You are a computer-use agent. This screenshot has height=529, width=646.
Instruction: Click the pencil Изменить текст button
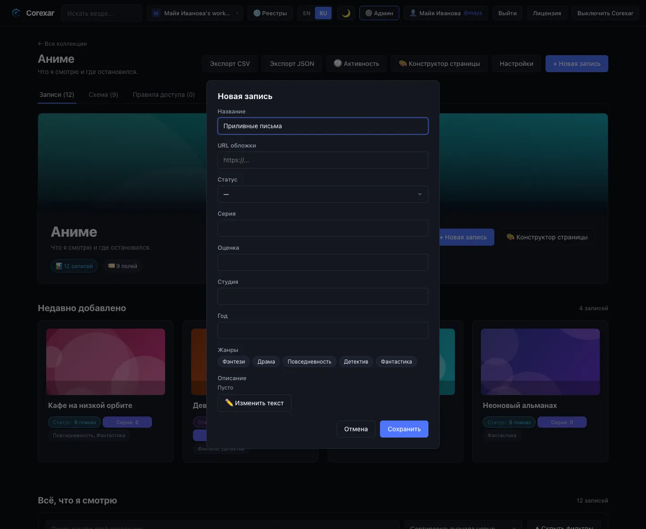click(x=254, y=403)
